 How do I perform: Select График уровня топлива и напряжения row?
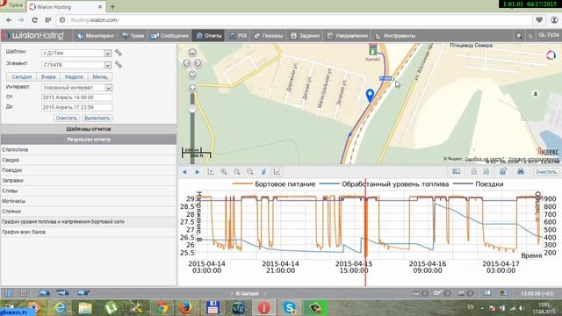pos(88,222)
